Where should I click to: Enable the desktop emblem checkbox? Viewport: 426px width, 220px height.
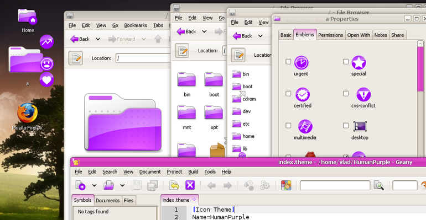(x=346, y=126)
